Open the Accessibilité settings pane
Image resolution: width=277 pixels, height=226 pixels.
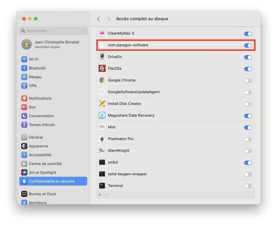coord(40,155)
